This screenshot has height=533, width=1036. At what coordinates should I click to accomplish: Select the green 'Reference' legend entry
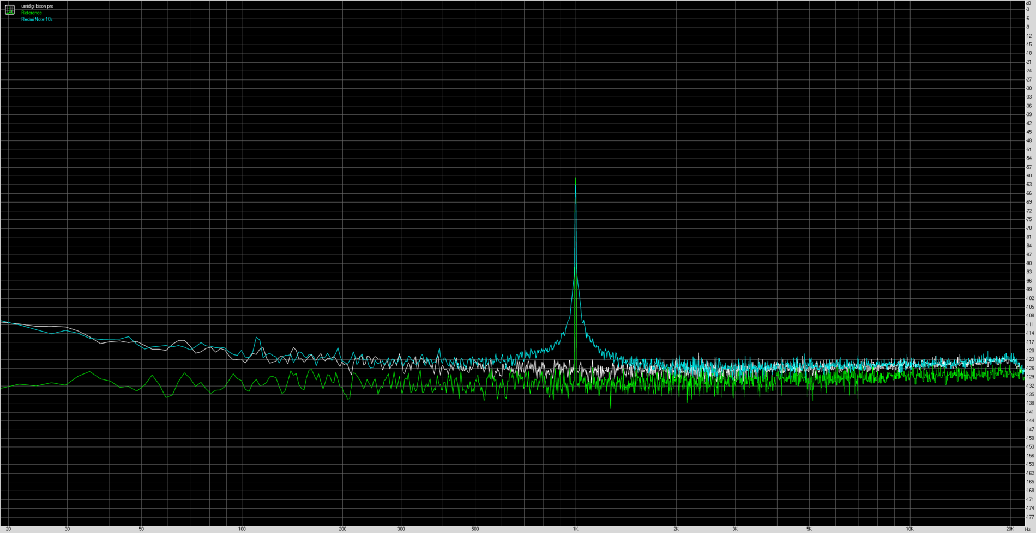click(31, 13)
